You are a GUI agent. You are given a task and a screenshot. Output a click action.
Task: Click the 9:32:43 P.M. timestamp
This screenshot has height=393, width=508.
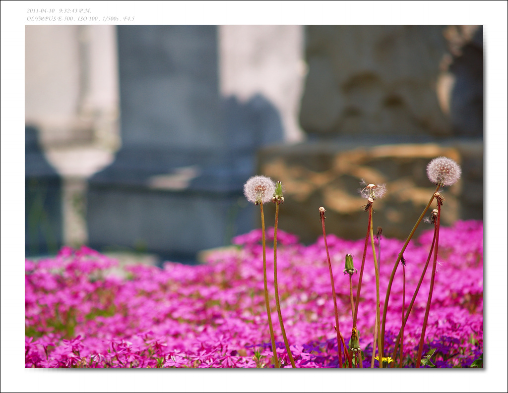coord(75,10)
